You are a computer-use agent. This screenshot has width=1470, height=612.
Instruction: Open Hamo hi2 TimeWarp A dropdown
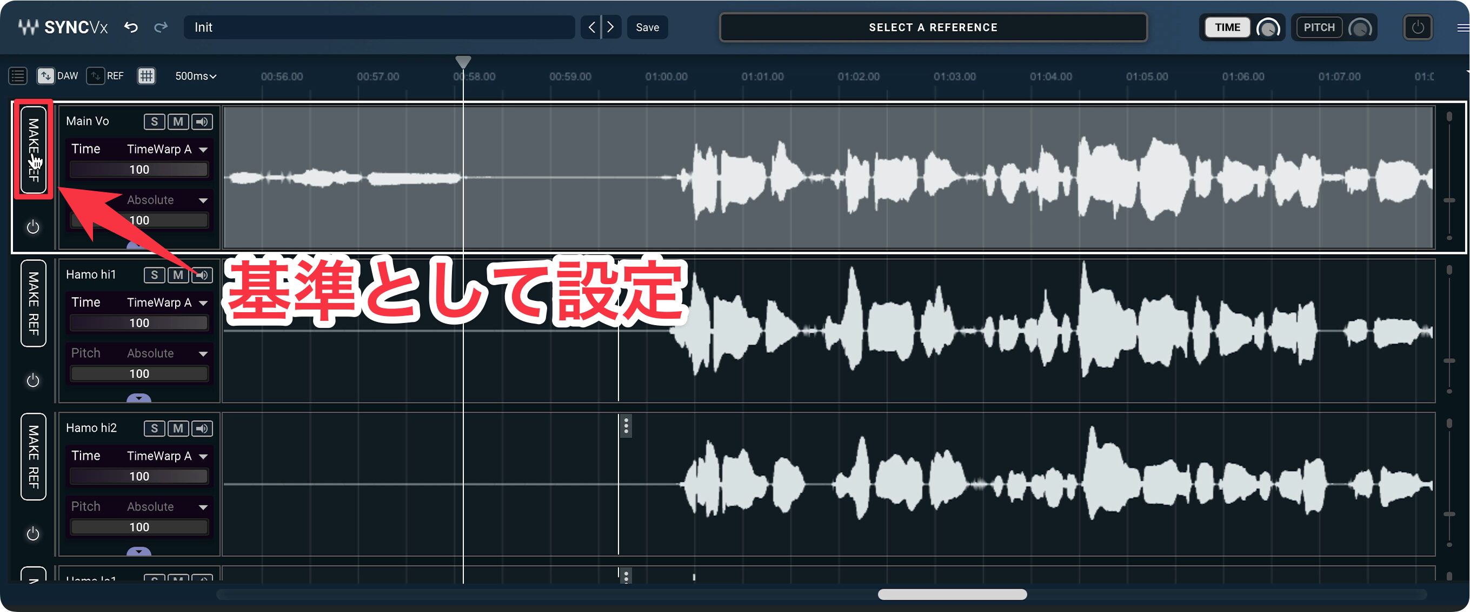click(x=167, y=456)
